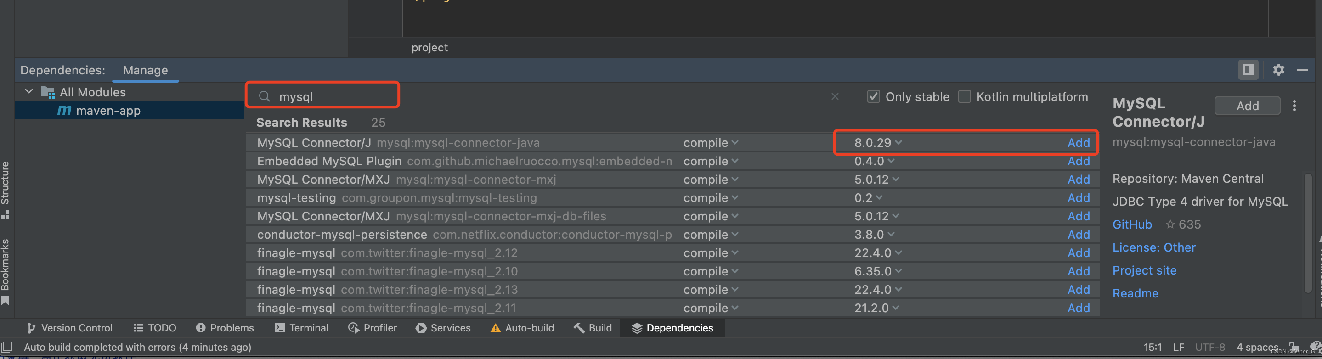The width and height of the screenshot is (1322, 359).
Task: Open the Auto-build tool window
Action: click(x=522, y=328)
